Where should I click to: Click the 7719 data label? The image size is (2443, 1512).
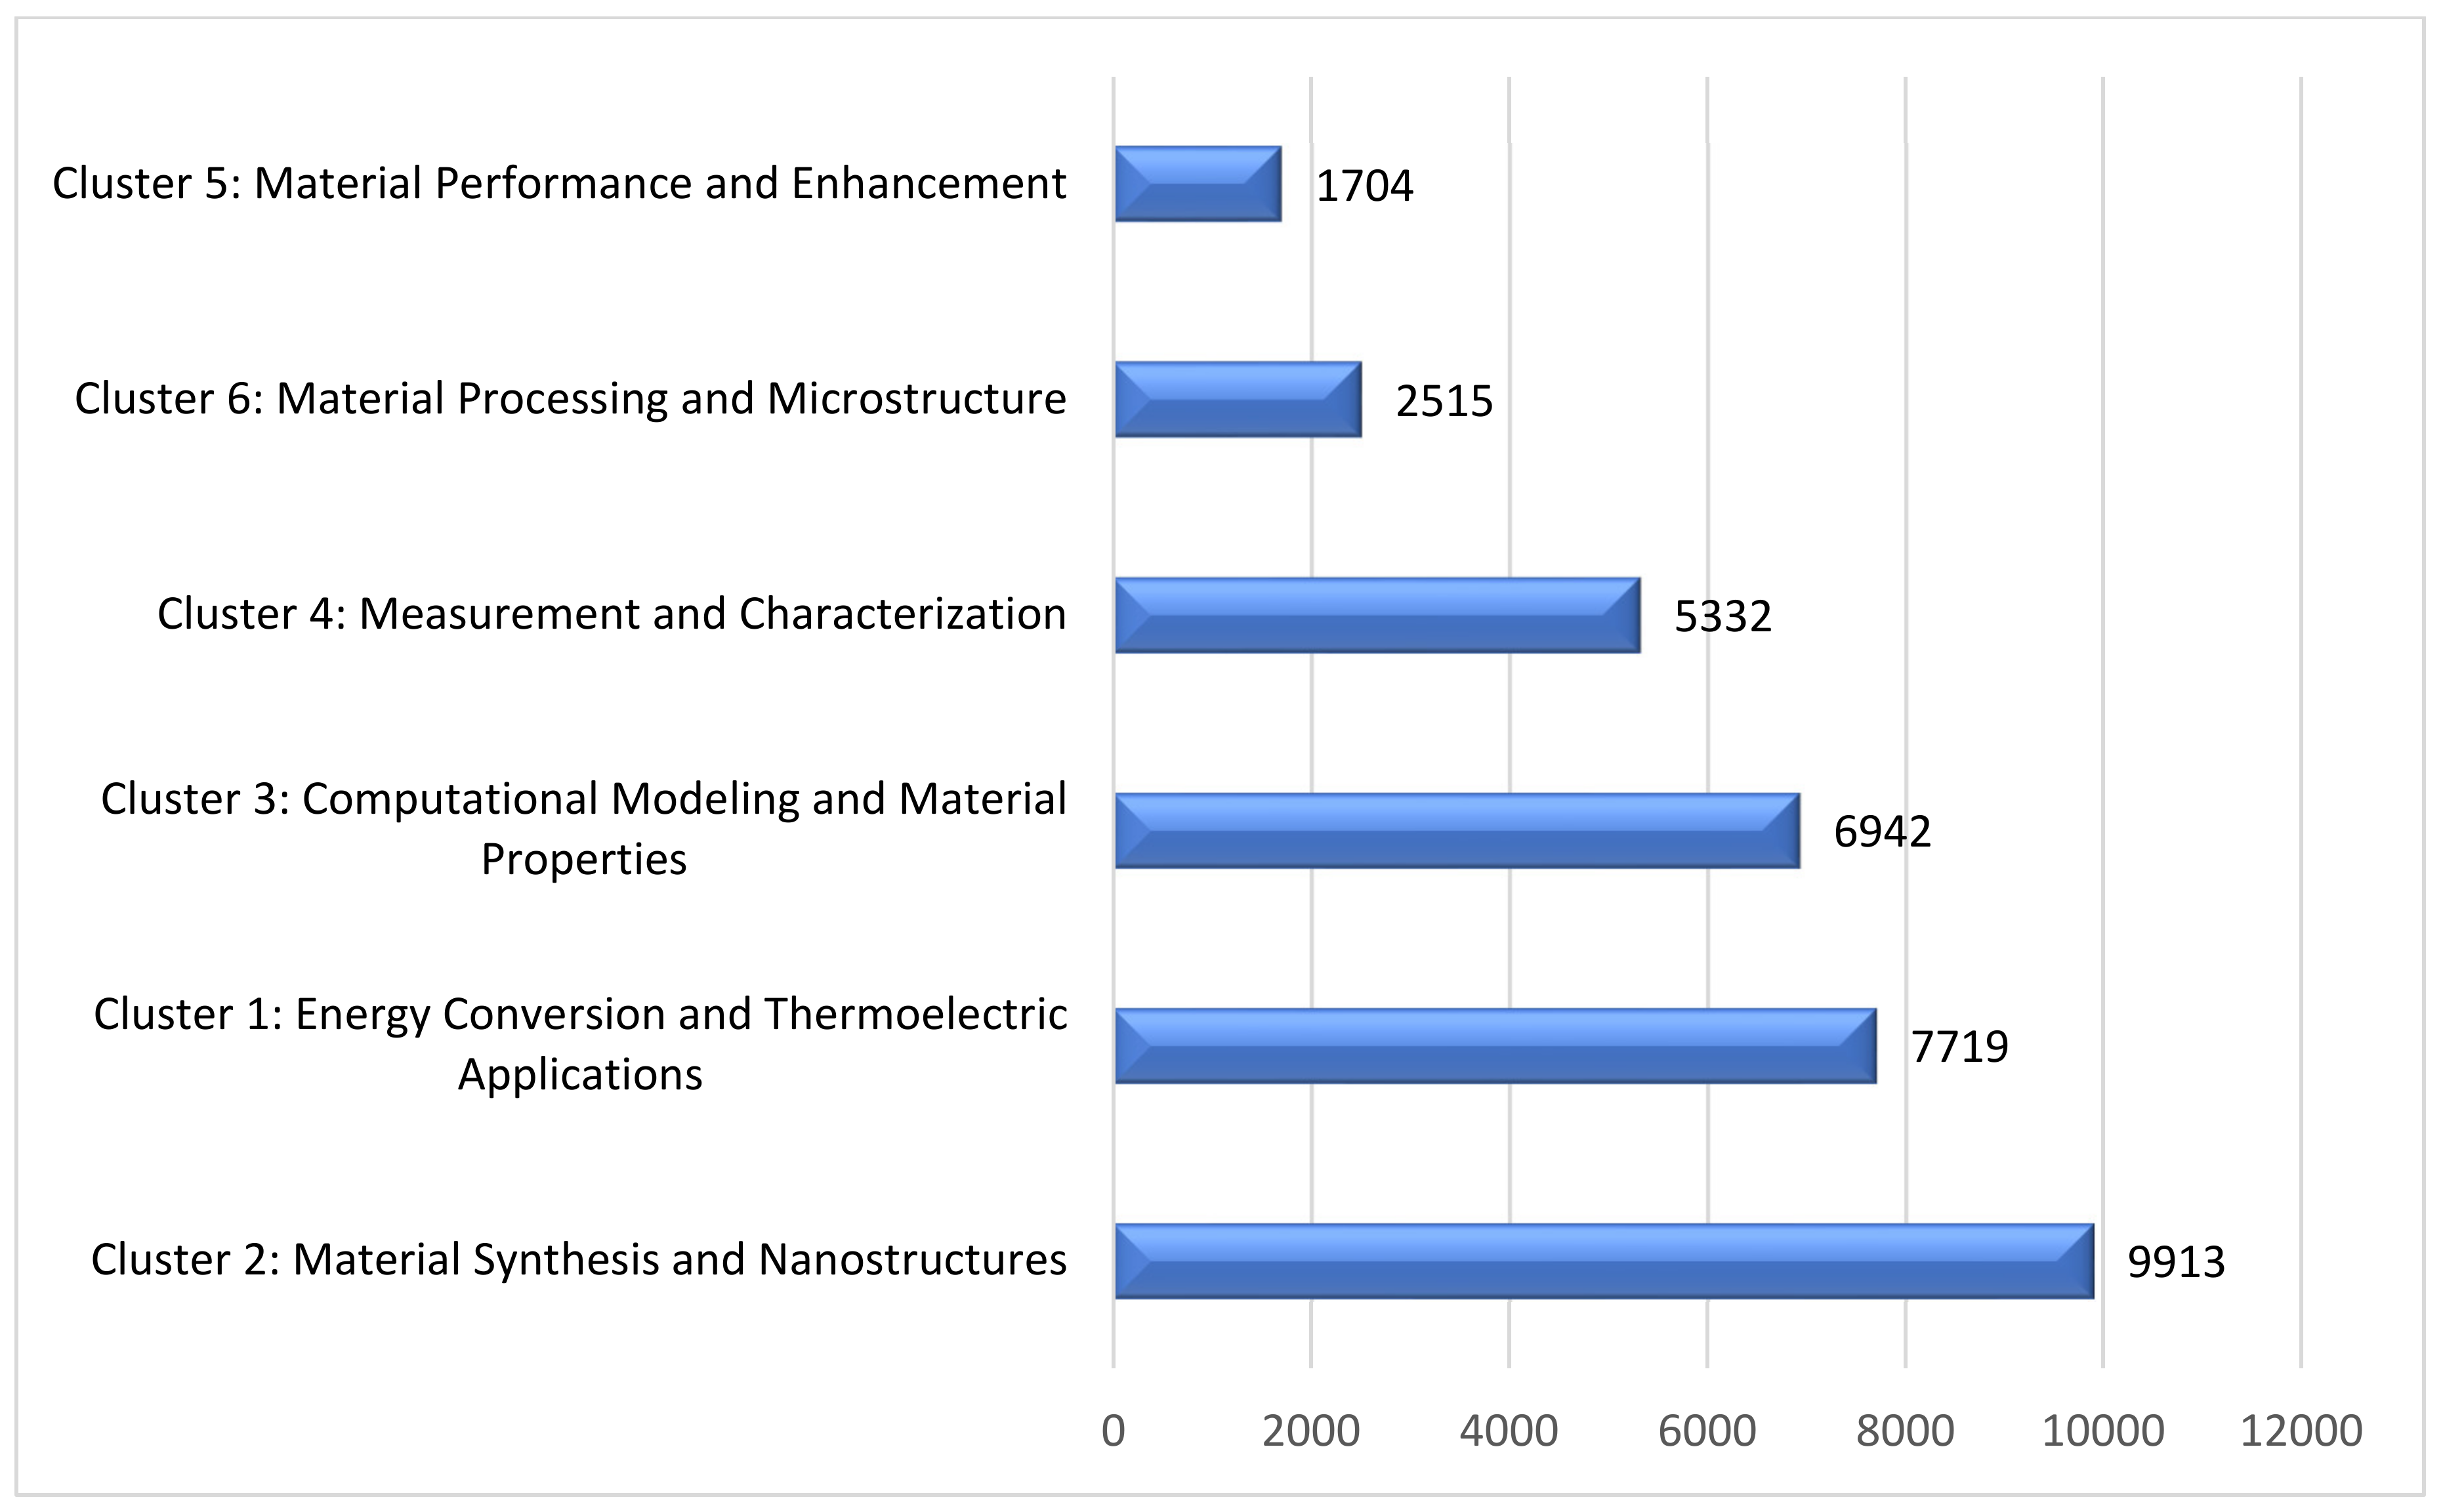(x=1959, y=1047)
